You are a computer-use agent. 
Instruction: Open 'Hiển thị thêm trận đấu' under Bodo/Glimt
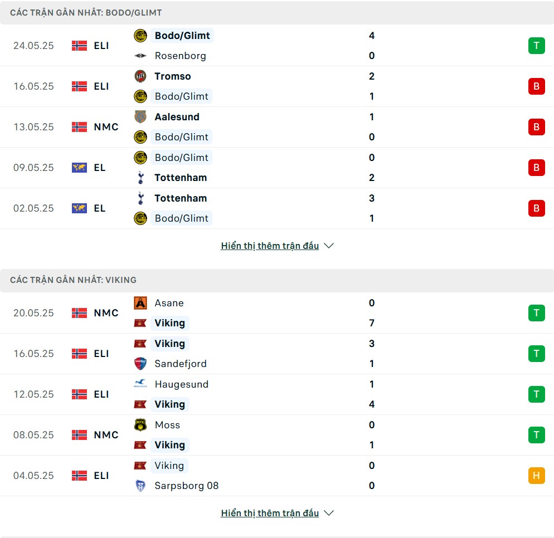coord(270,246)
